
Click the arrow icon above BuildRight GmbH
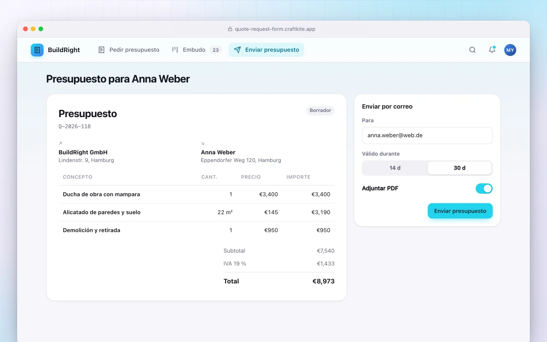pyautogui.click(x=60, y=143)
